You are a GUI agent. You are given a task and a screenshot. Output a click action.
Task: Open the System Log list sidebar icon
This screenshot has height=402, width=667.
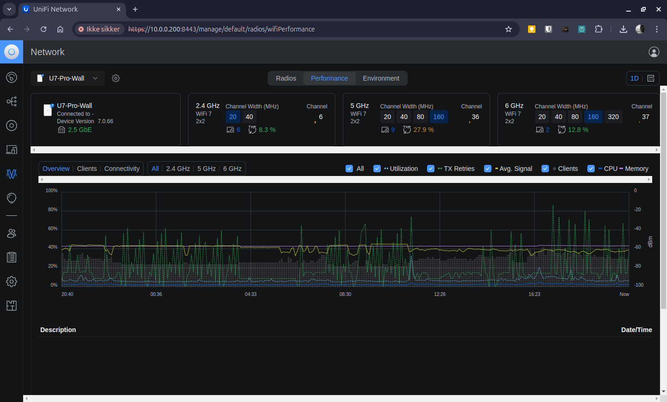coord(12,258)
